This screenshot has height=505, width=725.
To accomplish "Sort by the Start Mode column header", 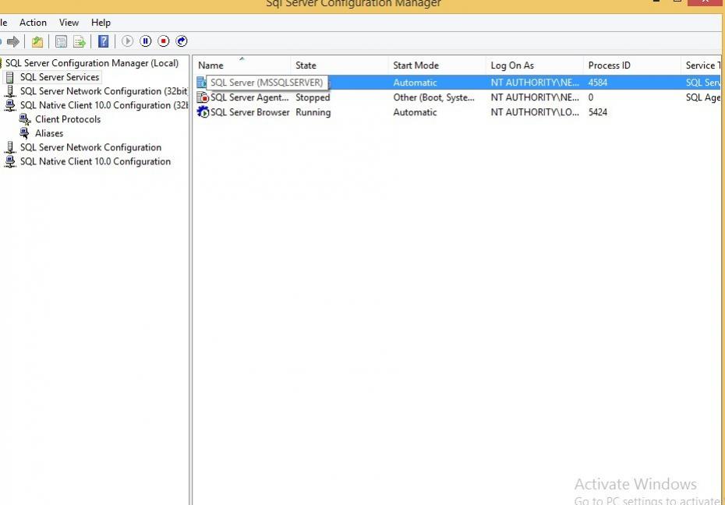I will pos(437,65).
